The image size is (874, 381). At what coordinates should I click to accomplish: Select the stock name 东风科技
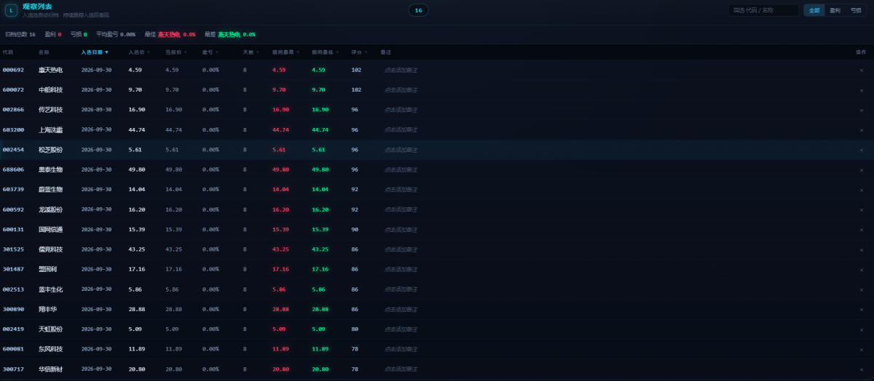(50, 349)
